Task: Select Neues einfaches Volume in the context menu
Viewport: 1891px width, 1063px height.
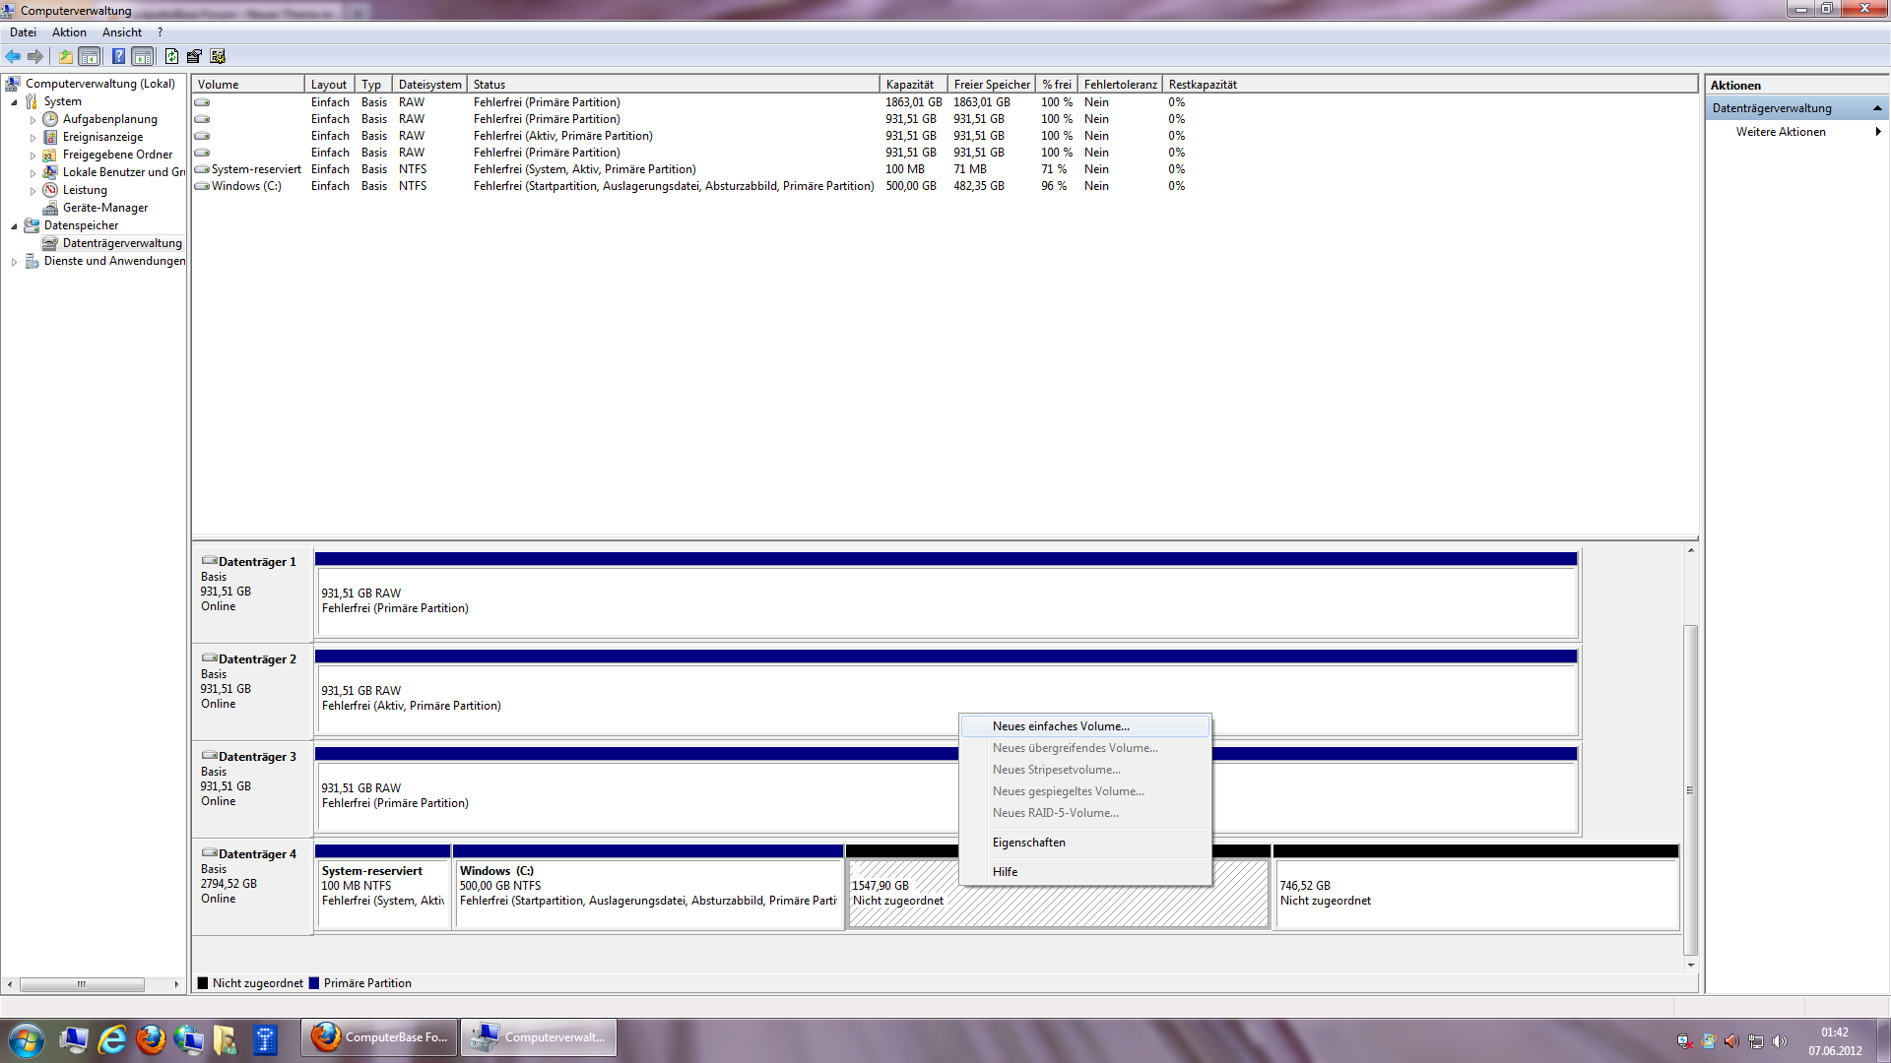Action: pos(1061,726)
